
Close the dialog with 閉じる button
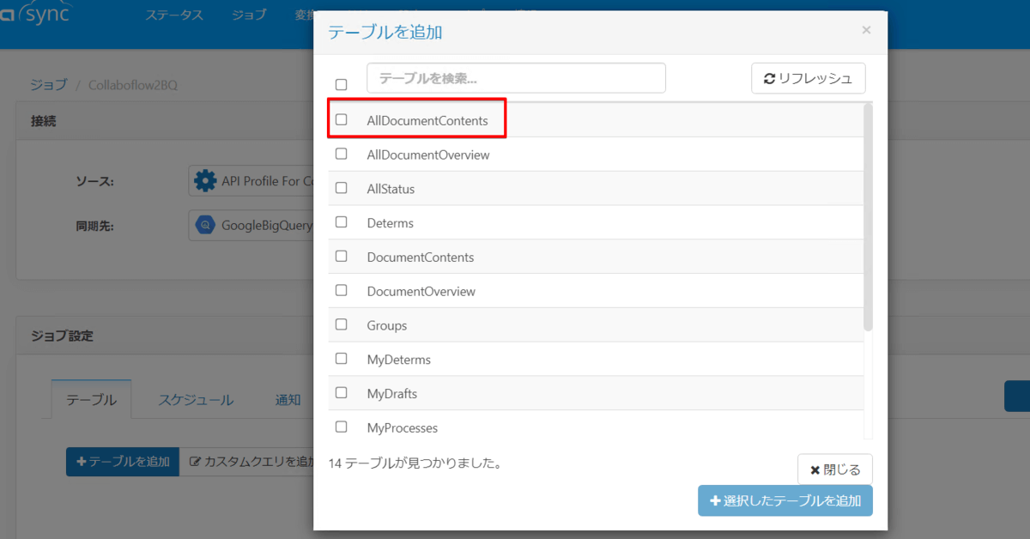(835, 469)
